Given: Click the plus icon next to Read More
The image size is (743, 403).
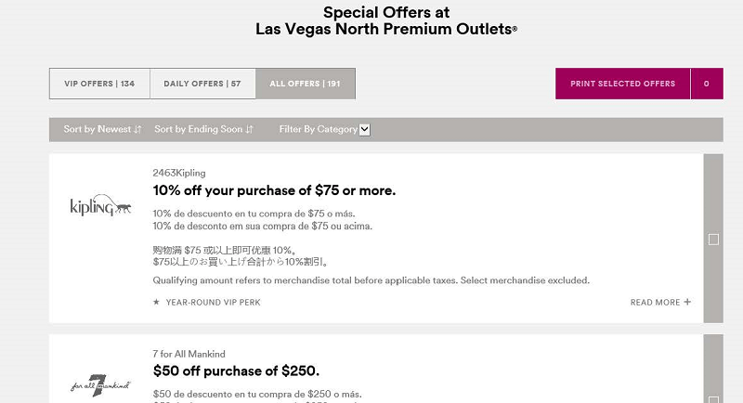Looking at the screenshot, I should point(687,302).
